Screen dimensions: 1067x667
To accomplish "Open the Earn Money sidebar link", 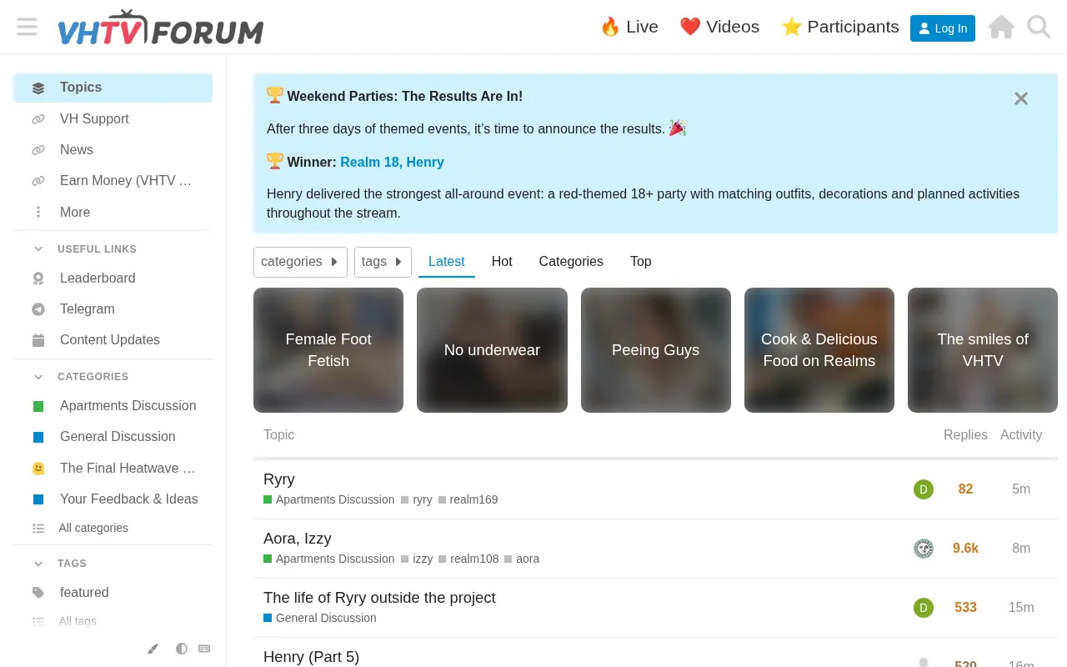I will [113, 180].
